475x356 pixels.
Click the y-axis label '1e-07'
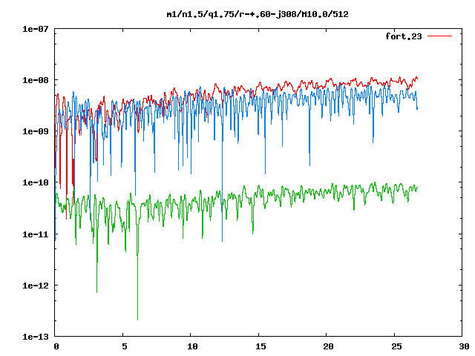(36, 29)
